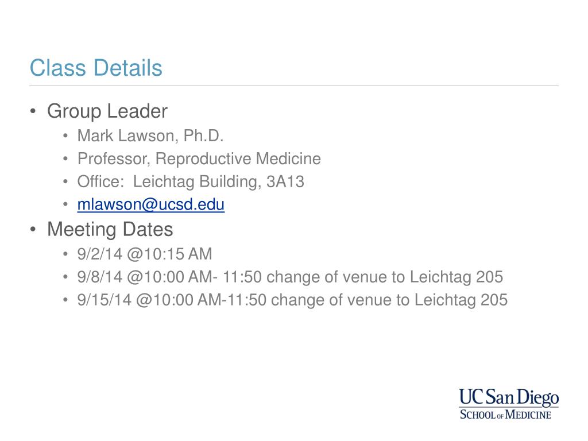Screen dimensions: 588x441
Task: Click the horizontal rule under the title
Action: click(294, 86)
